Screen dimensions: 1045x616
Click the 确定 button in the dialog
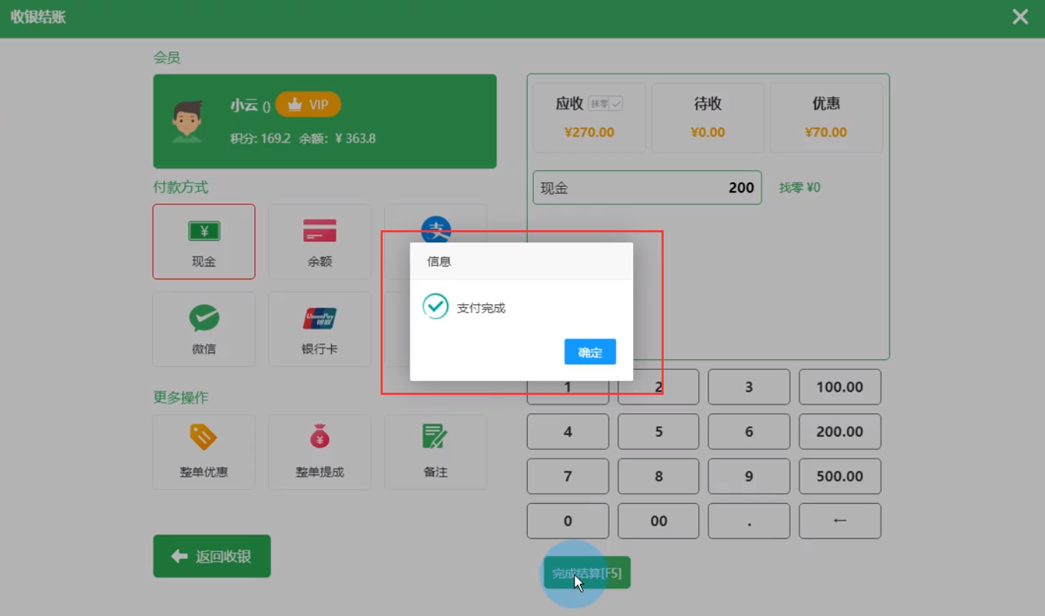coord(589,352)
